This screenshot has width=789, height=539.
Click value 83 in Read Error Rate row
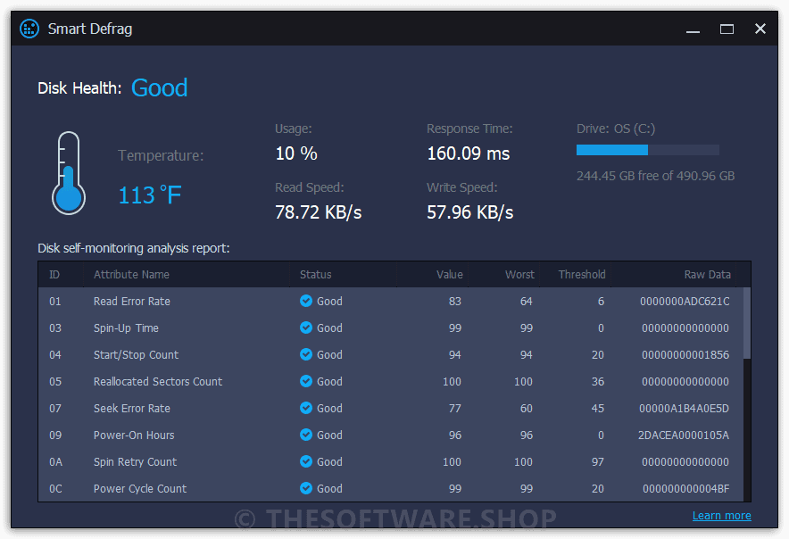455,301
